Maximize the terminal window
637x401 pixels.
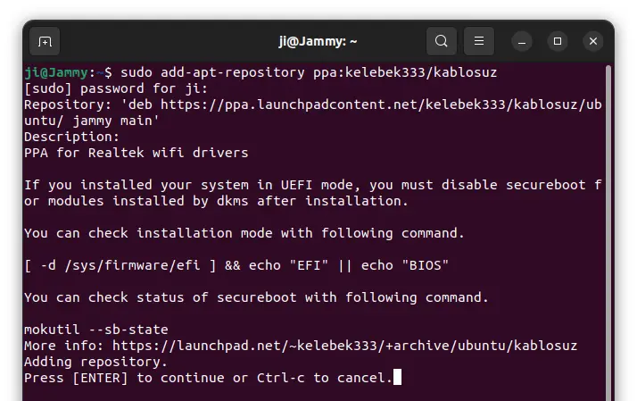pyautogui.click(x=558, y=41)
